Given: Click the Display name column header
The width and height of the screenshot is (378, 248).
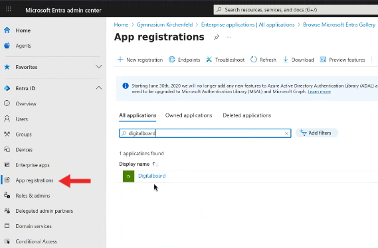Looking at the screenshot, I should click(x=134, y=164).
